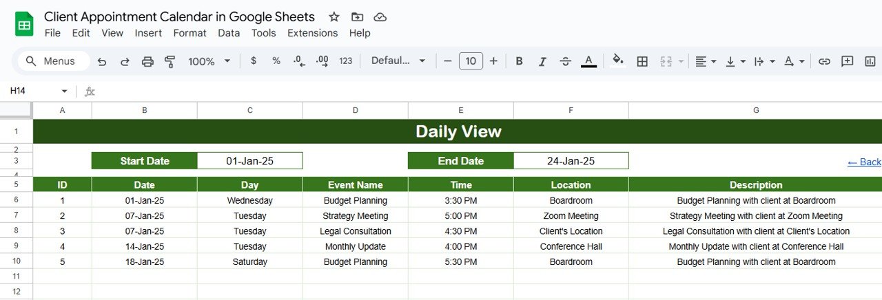Click the document title to rename
882x300 pixels.
click(179, 17)
